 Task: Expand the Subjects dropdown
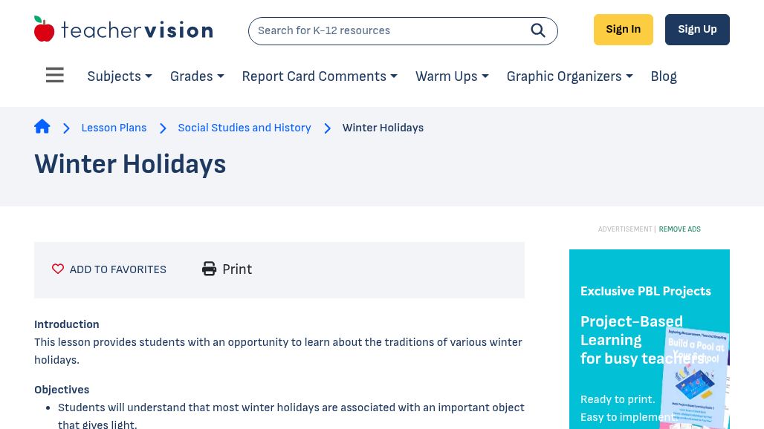119,76
